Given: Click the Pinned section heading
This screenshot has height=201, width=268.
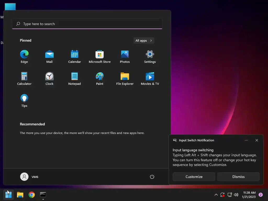Looking at the screenshot, I should pyautogui.click(x=25, y=40).
